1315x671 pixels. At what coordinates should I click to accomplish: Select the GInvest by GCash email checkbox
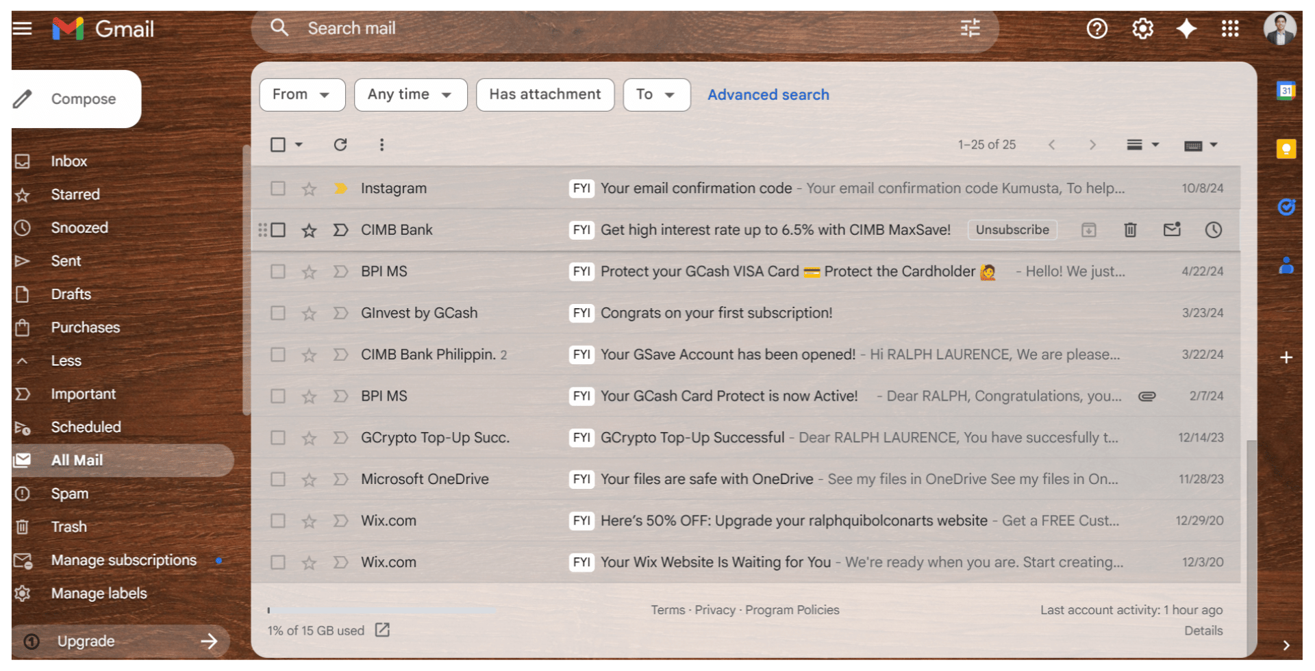point(277,313)
